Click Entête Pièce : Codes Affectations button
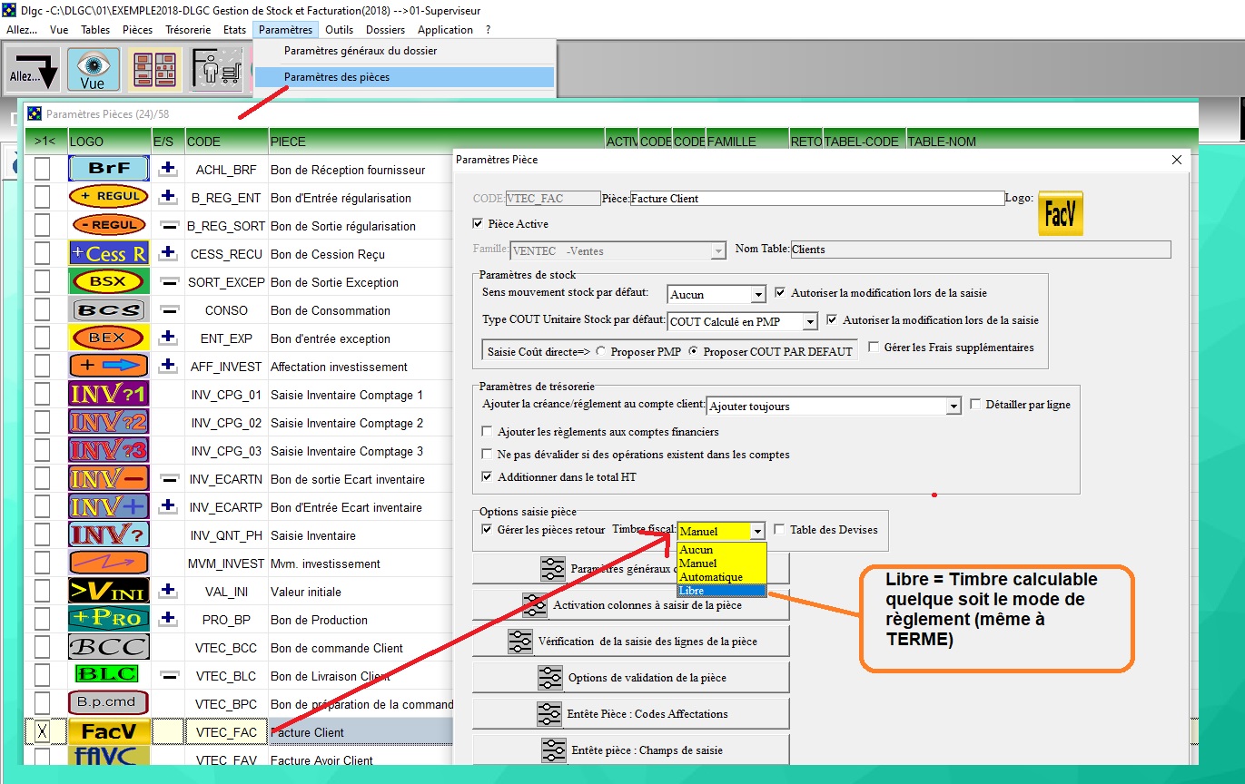Viewport: 1245px width, 784px height. (631, 714)
